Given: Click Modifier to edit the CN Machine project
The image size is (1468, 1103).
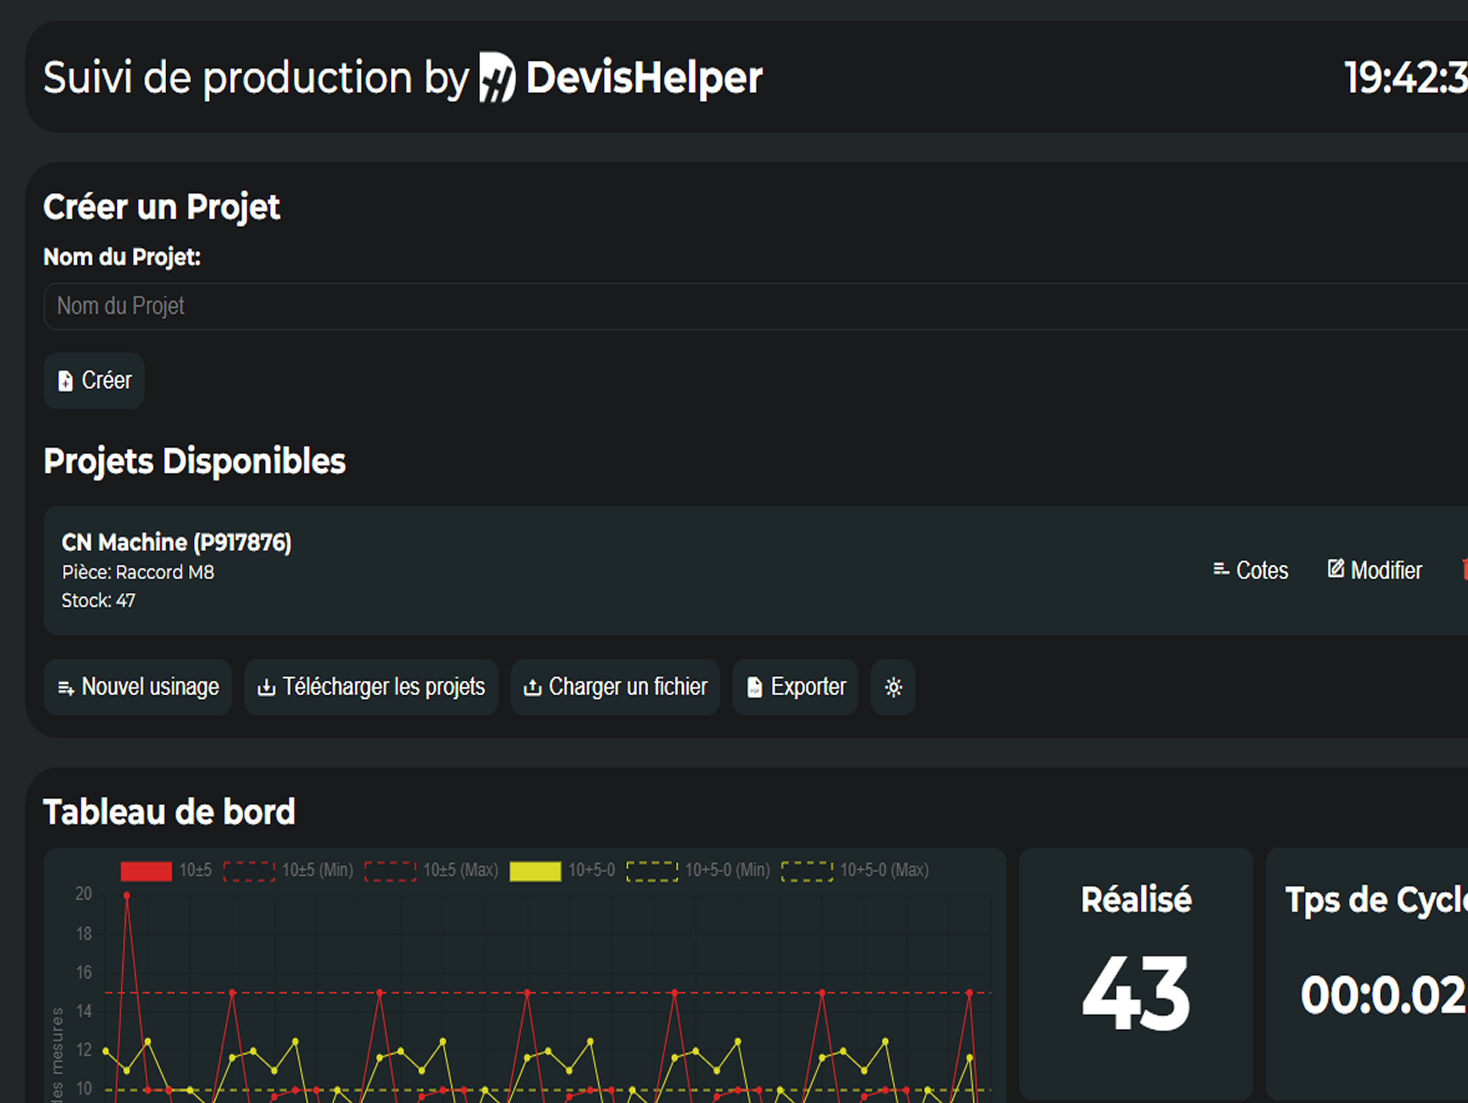Looking at the screenshot, I should (x=1374, y=570).
